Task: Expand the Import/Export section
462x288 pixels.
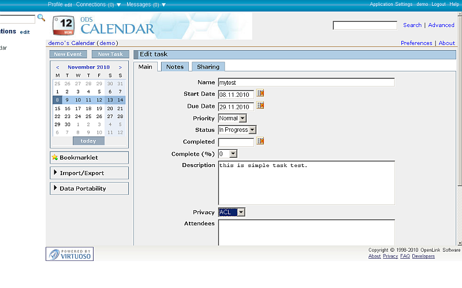Action: click(89, 173)
